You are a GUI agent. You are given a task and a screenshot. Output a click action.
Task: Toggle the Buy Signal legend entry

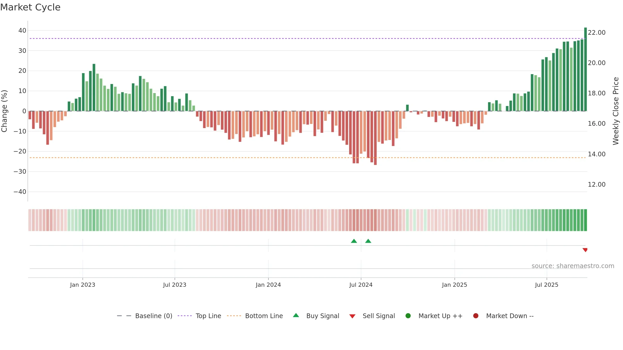[x=316, y=316]
